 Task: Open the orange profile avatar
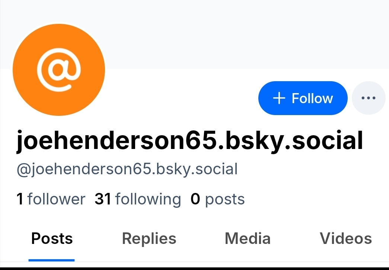[59, 70]
